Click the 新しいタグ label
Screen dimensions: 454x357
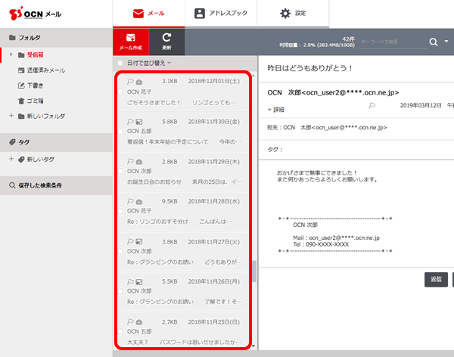point(41,160)
